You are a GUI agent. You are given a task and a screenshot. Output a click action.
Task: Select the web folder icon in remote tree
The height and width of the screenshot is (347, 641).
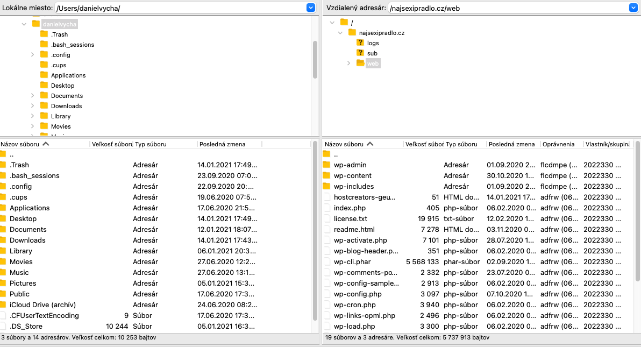(x=360, y=63)
